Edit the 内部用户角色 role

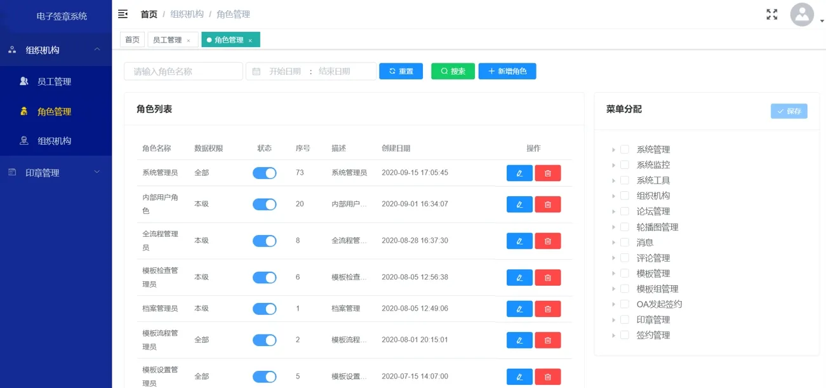click(x=519, y=204)
